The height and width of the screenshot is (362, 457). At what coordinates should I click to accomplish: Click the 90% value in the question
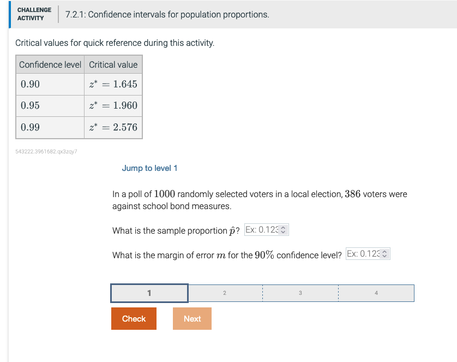click(x=264, y=255)
